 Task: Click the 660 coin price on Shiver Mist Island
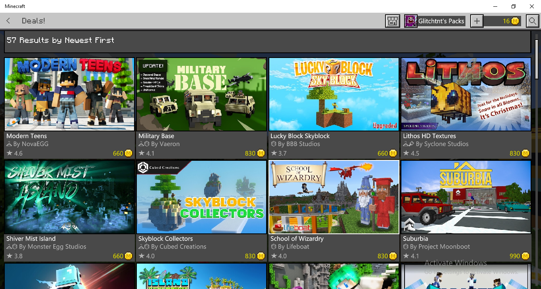[x=123, y=256]
